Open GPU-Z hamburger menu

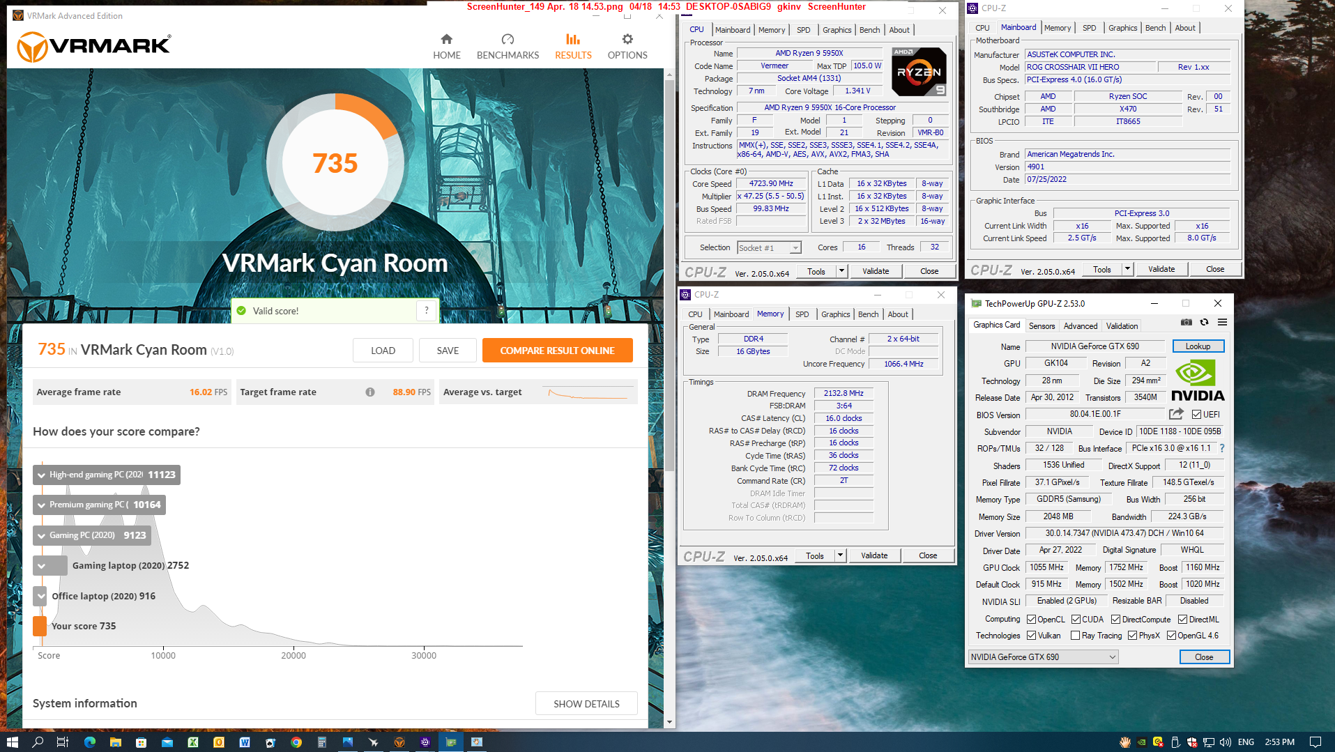(x=1222, y=322)
